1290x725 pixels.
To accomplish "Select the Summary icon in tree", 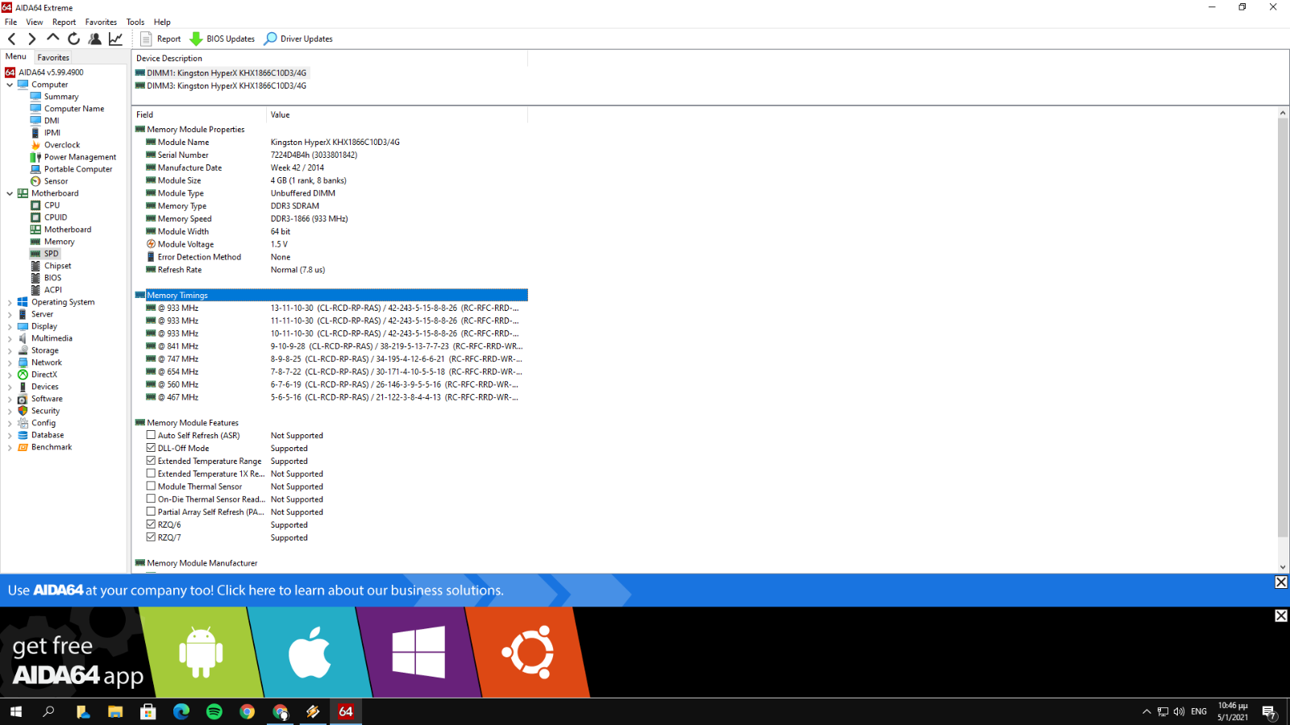I will pyautogui.click(x=35, y=97).
